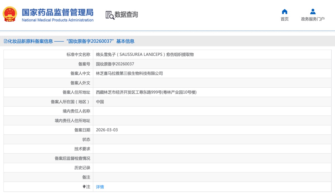Viewport: 335px width, 195px height.
Task: Click the 中国 country value cell
Action: pyautogui.click(x=100, y=102)
